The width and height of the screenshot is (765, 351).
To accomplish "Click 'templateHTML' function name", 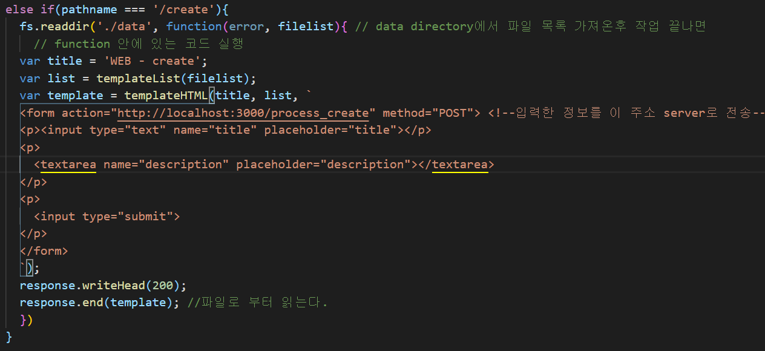I will 166,95.
